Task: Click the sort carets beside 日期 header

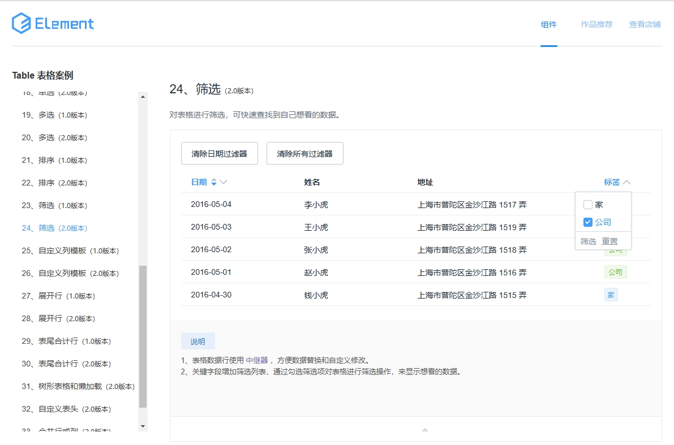Action: (214, 182)
